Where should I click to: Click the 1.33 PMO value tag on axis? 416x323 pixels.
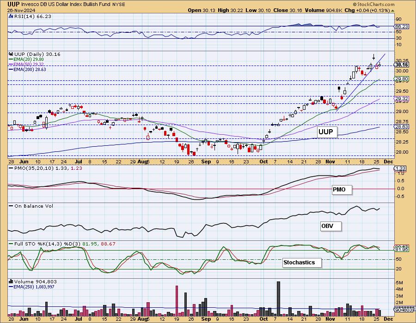pos(401,168)
